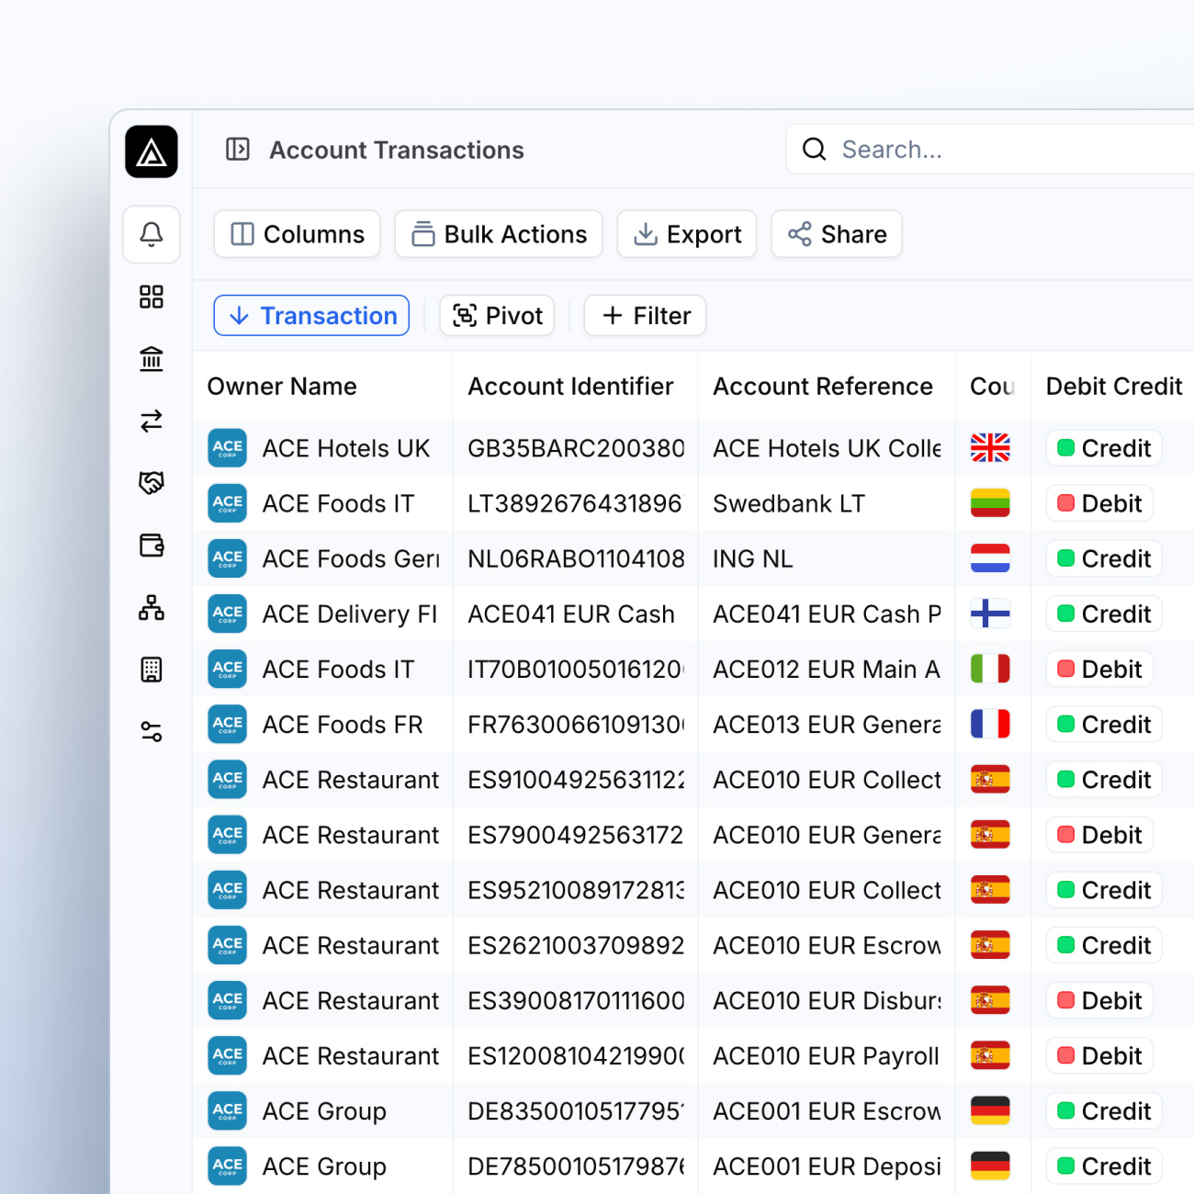This screenshot has width=1194, height=1194.
Task: Toggle the sidebar panel collapse icon
Action: pyautogui.click(x=238, y=149)
